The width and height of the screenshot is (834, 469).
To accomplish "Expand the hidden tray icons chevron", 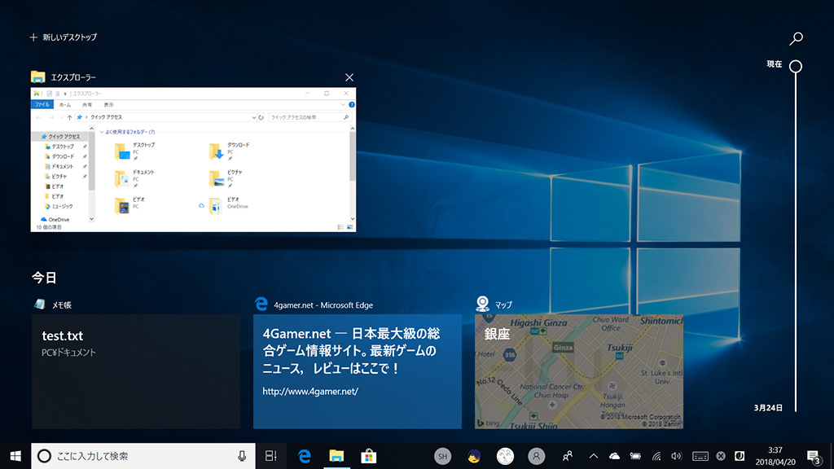I will pos(593,456).
